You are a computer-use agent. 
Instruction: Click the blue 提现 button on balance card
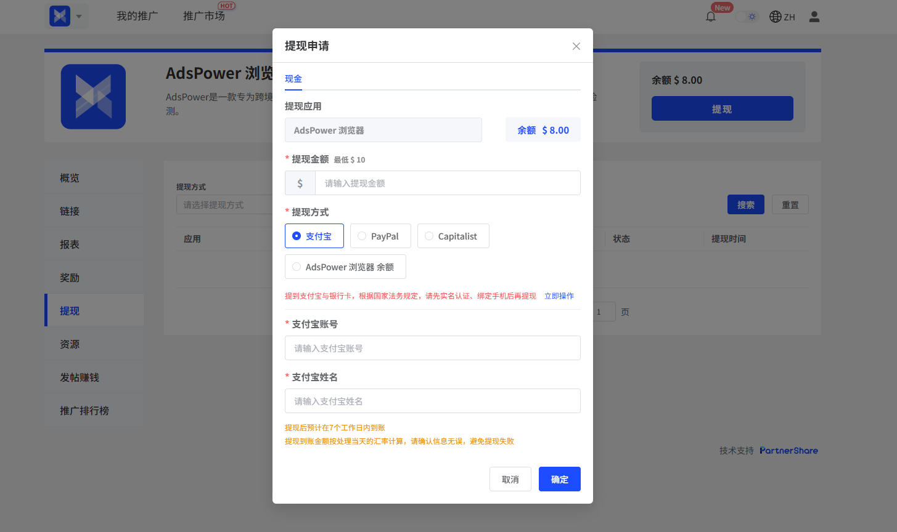point(723,108)
